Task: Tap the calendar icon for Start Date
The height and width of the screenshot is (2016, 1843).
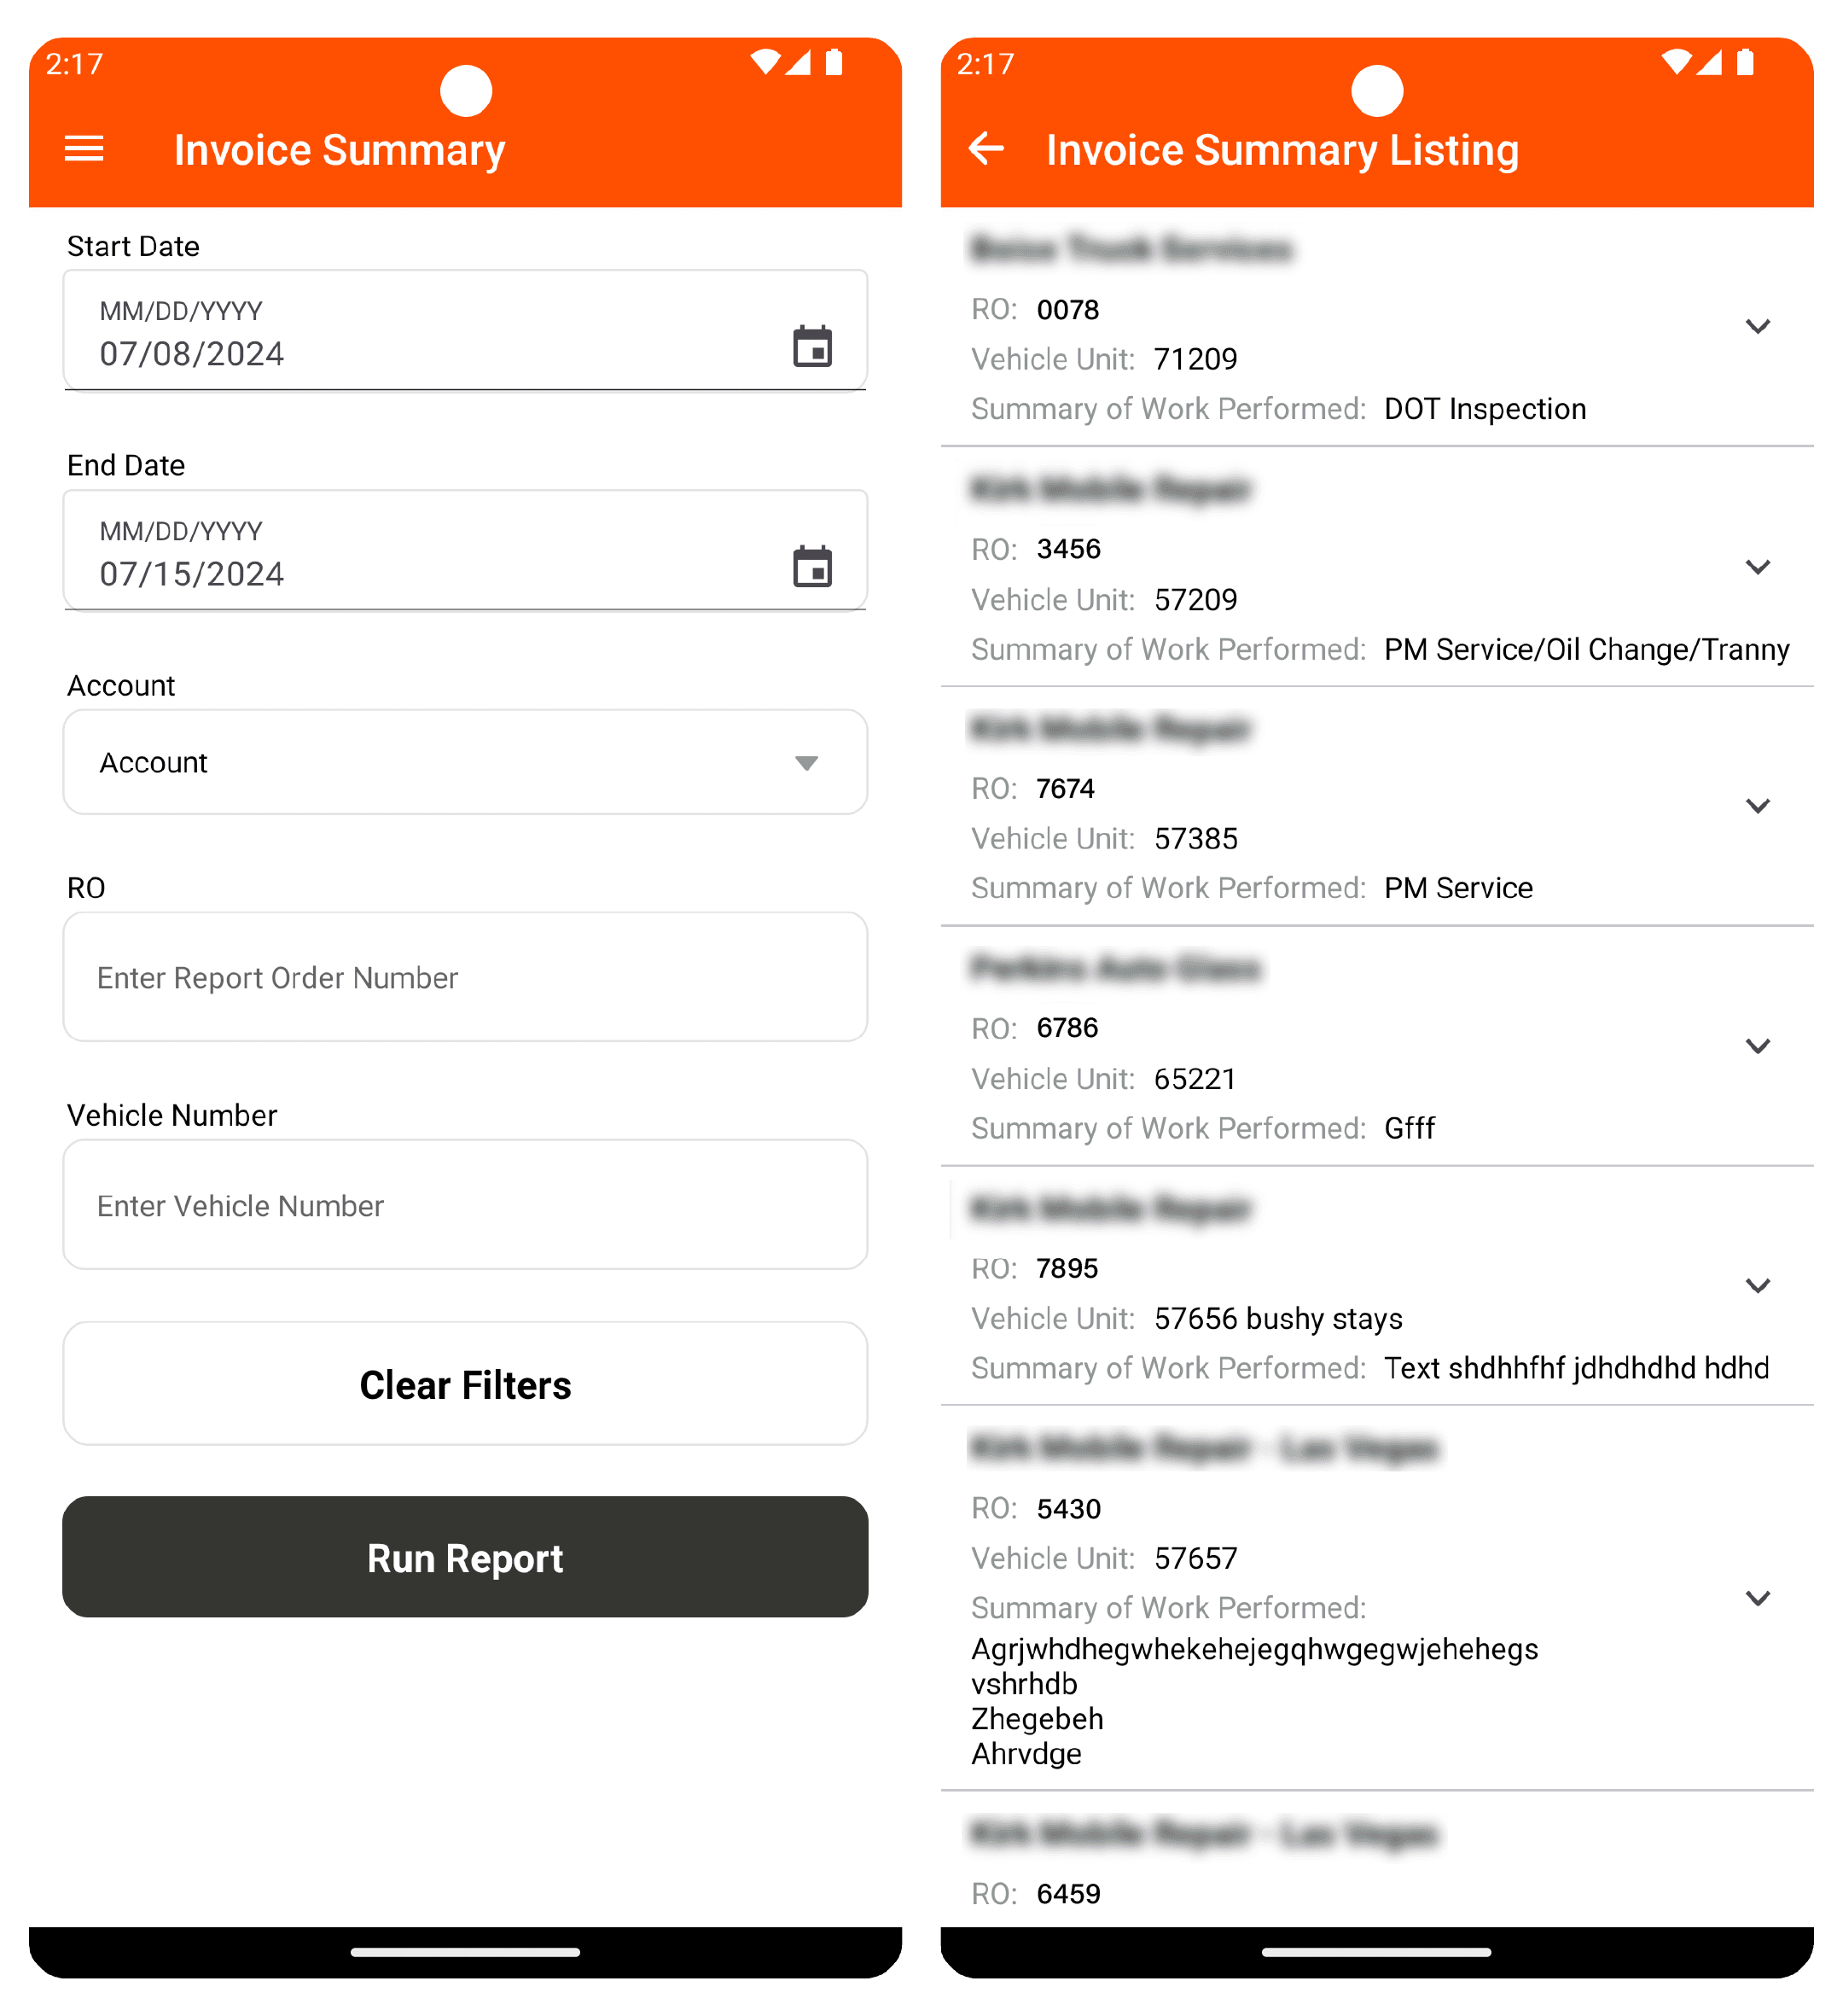Action: point(812,346)
